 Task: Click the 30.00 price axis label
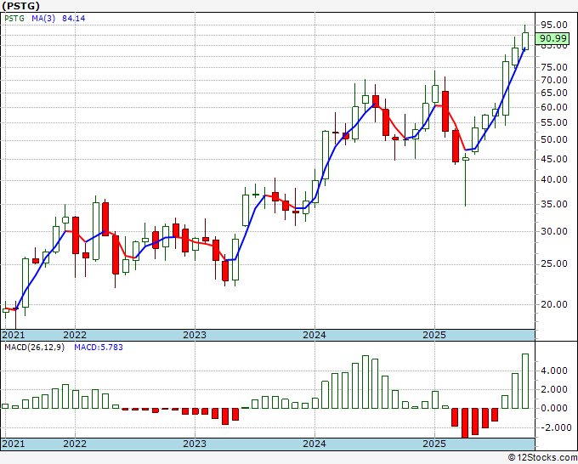553,231
